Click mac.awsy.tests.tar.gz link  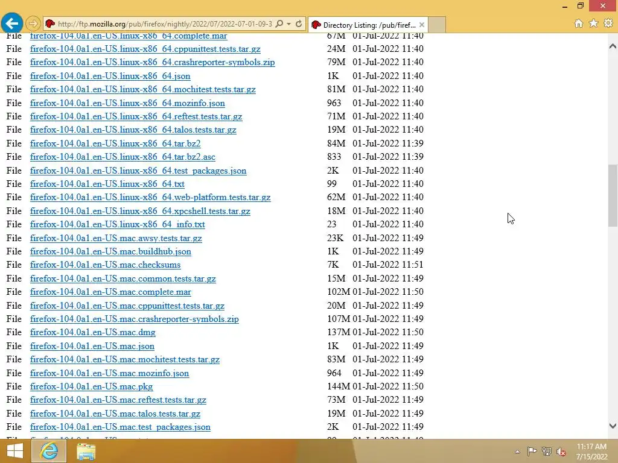(x=116, y=238)
